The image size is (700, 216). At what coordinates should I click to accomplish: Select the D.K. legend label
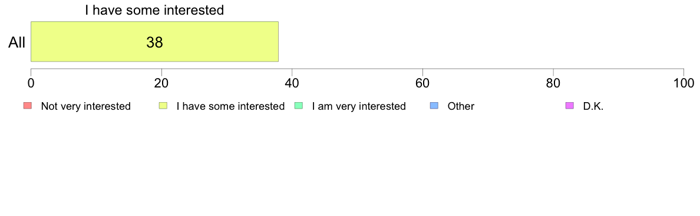pyautogui.click(x=593, y=106)
